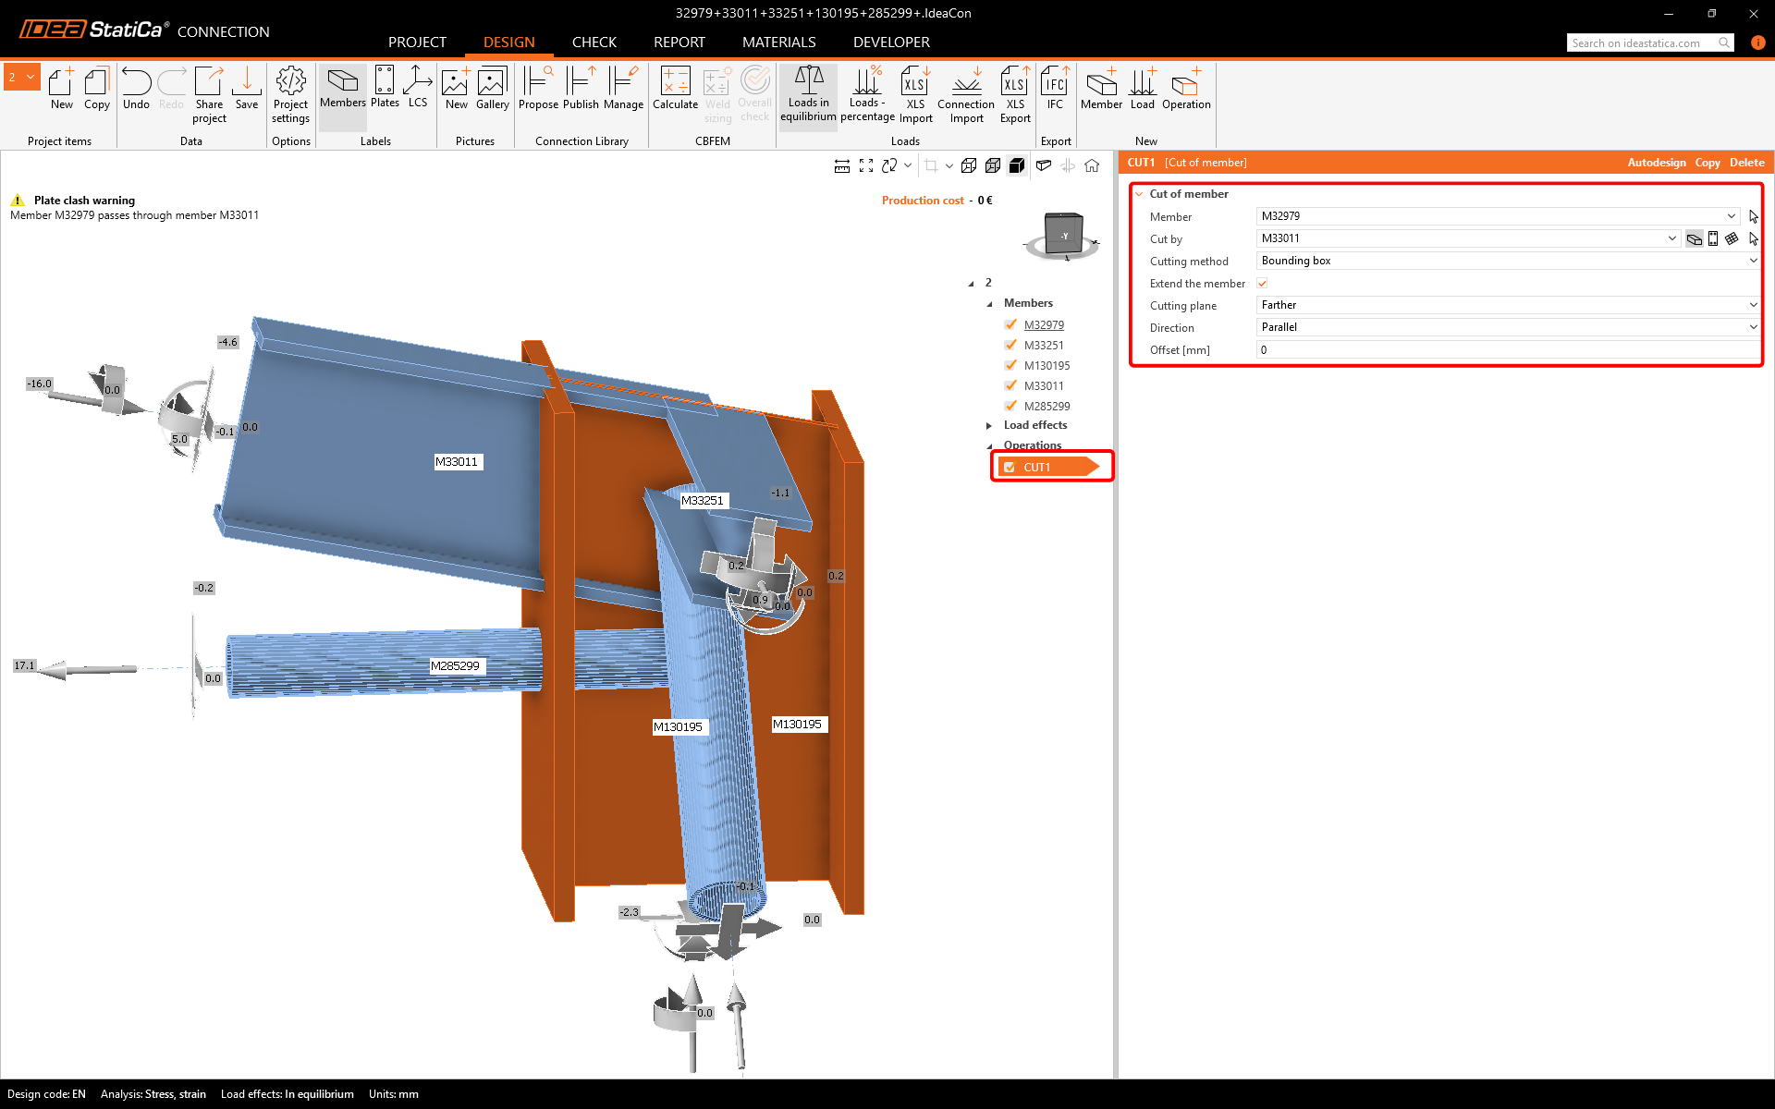
Task: Toggle Extend the member checkbox
Action: pos(1262,284)
